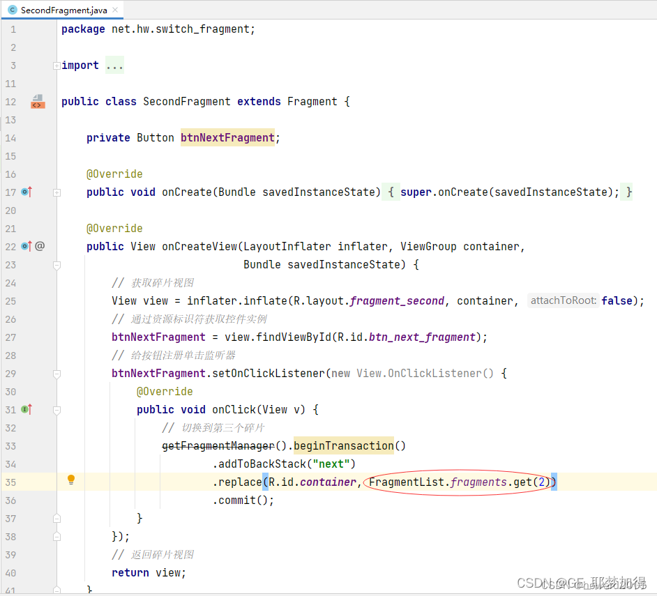The height and width of the screenshot is (596, 657).
Task: Click the .addToBackStack method call
Action: 284,464
